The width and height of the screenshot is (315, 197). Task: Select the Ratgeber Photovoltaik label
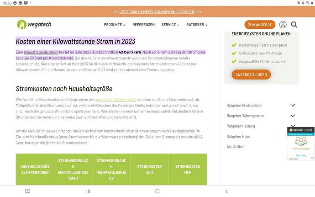[x=244, y=105]
